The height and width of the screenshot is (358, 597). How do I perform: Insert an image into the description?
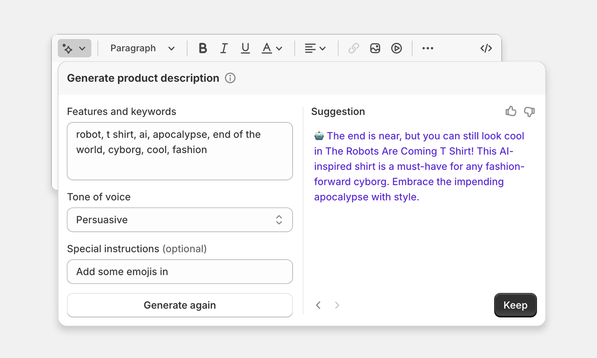point(375,48)
